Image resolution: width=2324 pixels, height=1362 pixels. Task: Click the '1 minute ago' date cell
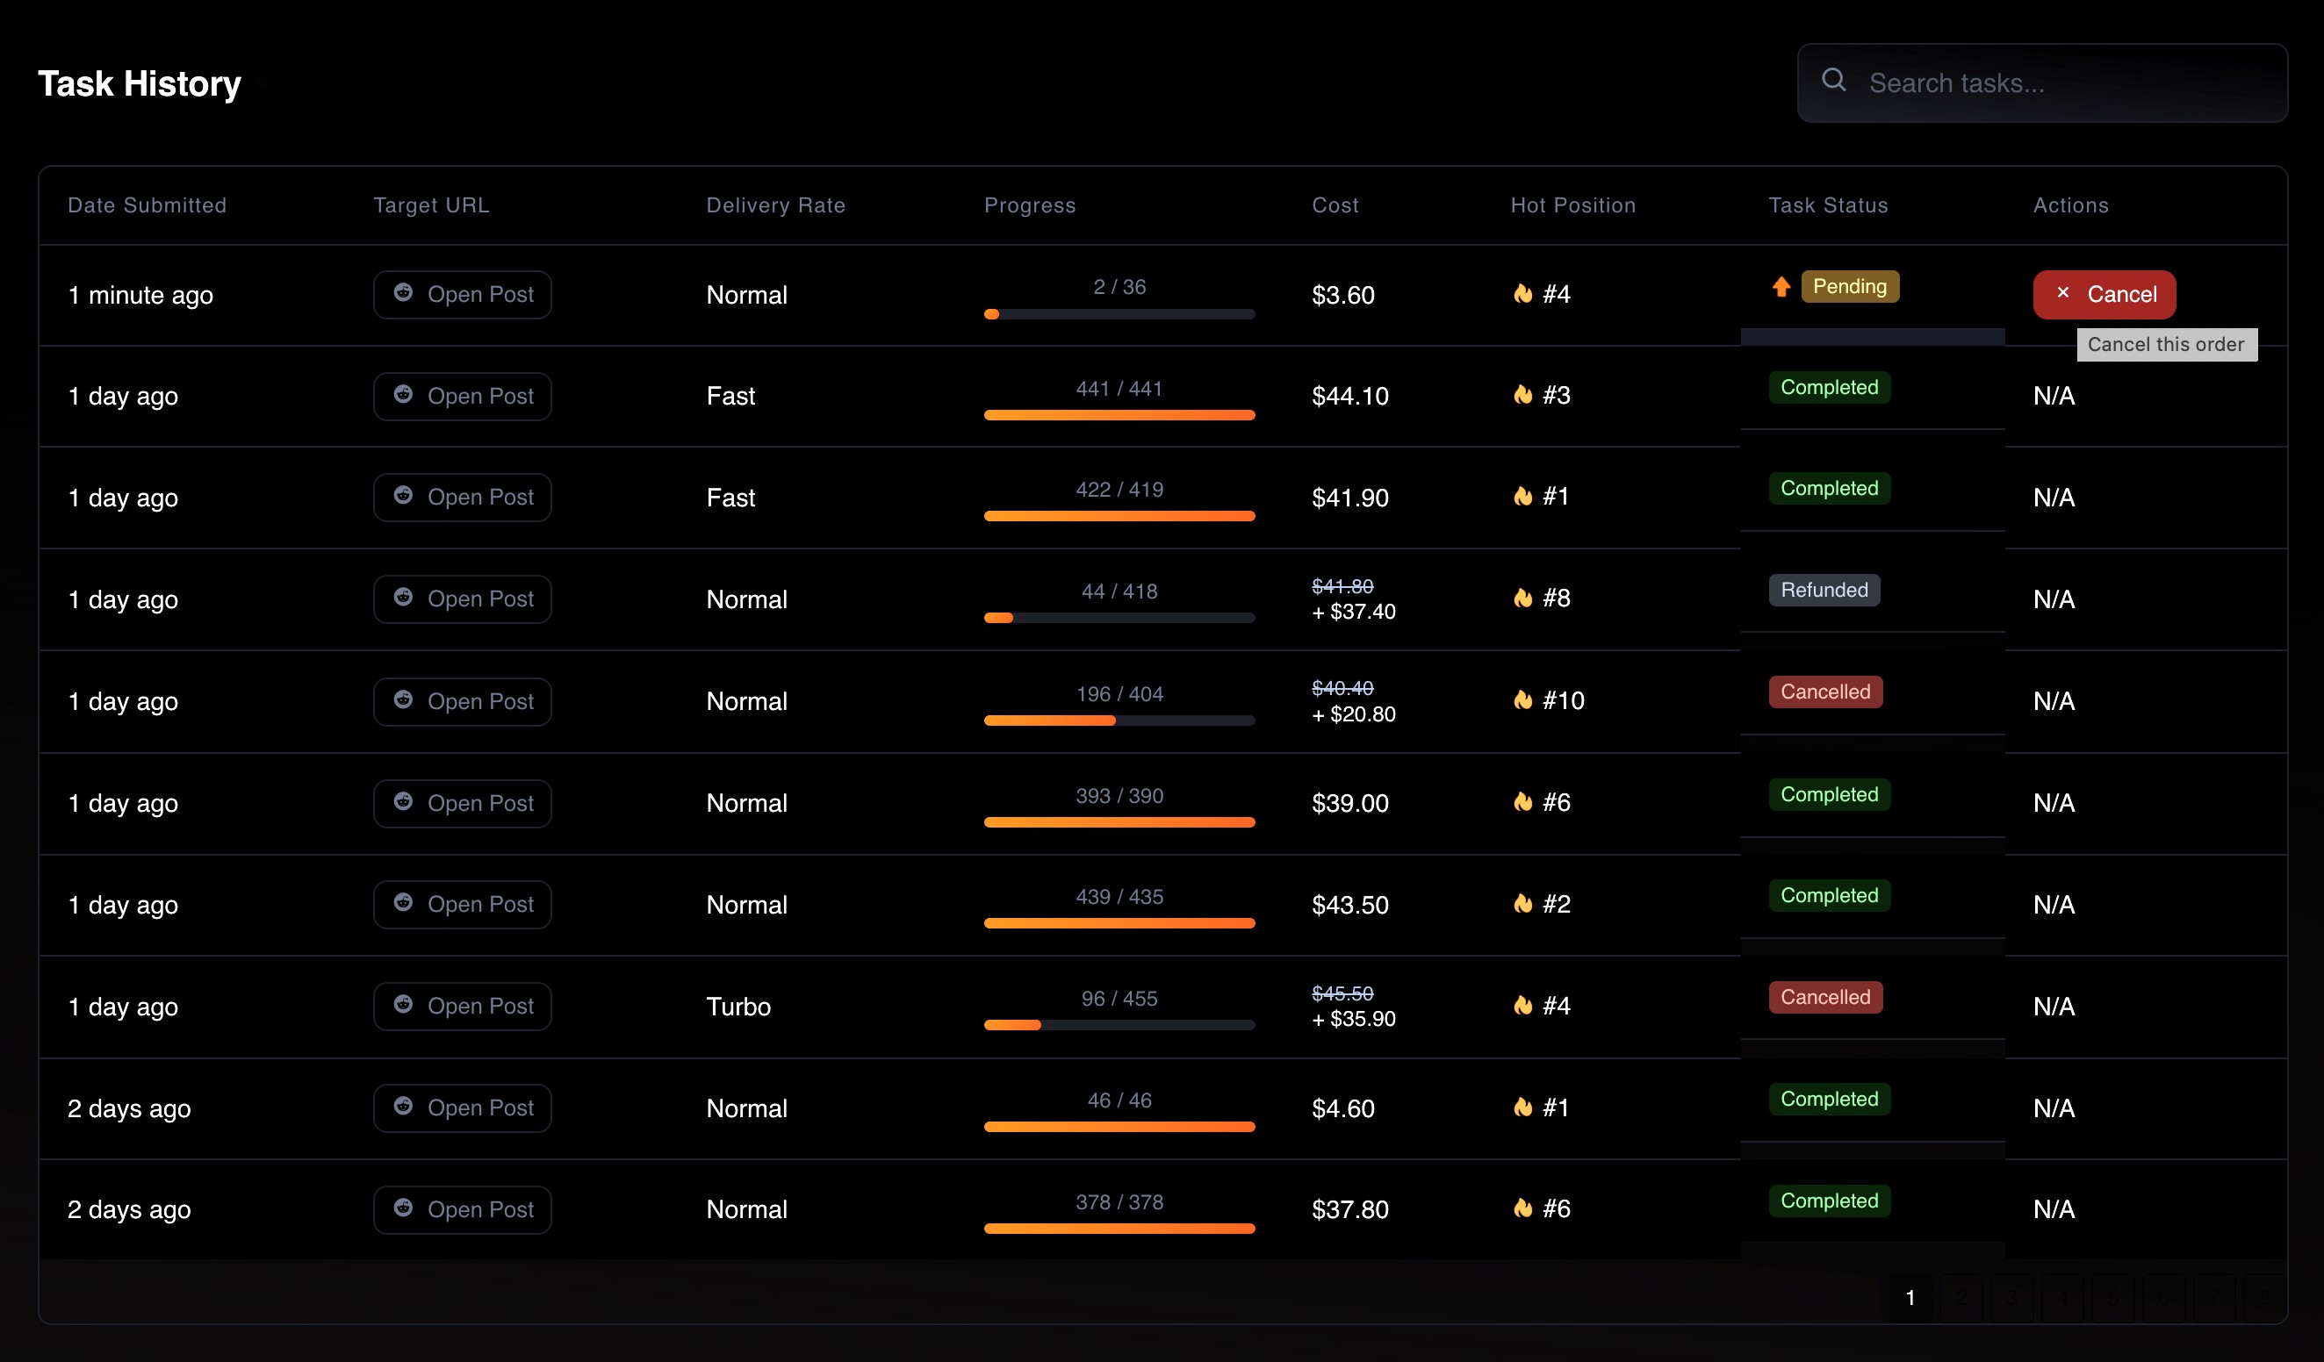(x=140, y=295)
